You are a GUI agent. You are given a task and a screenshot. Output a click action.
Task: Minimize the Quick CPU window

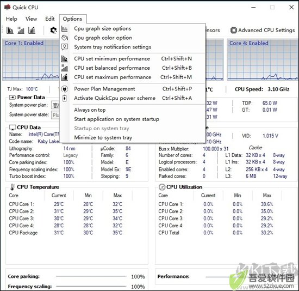[253, 7]
